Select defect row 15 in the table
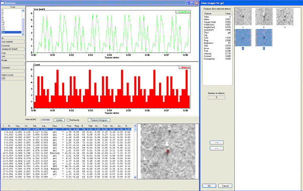 click(x=66, y=166)
